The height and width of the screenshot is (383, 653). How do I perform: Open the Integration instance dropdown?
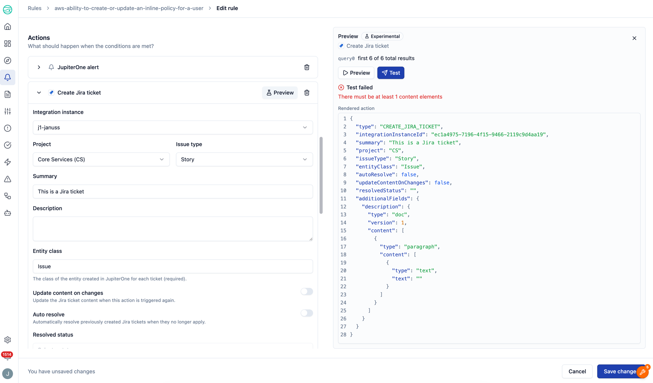pos(173,127)
